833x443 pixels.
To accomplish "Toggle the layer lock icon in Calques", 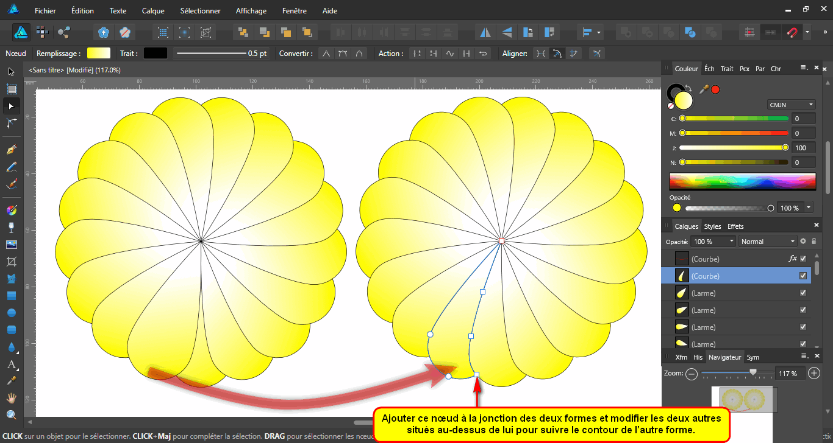I will point(813,242).
